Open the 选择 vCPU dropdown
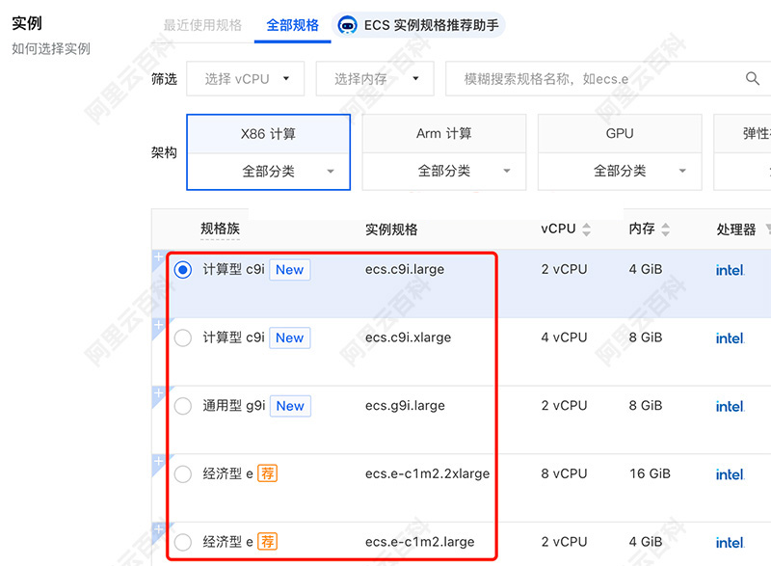 click(x=246, y=79)
